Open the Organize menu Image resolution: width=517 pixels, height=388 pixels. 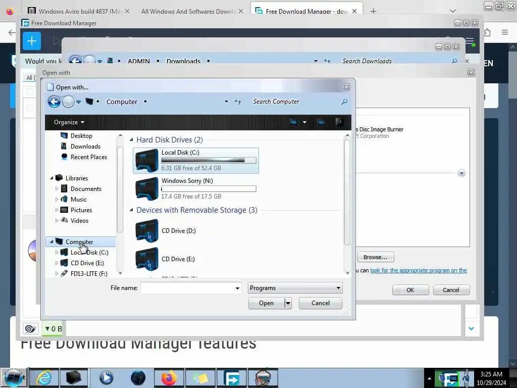coord(69,122)
